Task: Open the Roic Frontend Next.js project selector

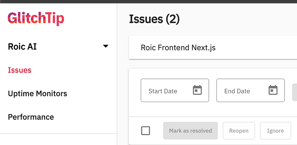Action: 178,48
